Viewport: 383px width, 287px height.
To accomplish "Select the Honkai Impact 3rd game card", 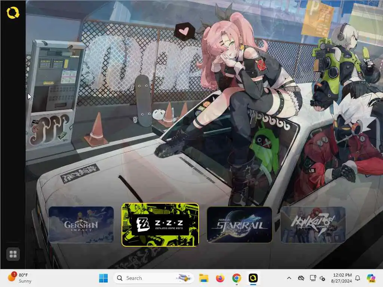I will (x=313, y=225).
